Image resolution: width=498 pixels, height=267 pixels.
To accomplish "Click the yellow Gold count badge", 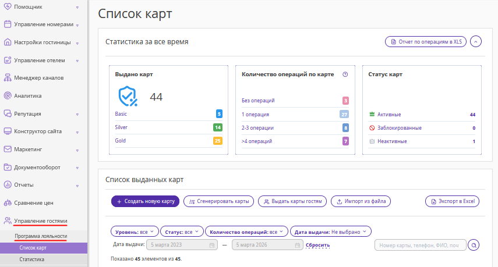I will tap(217, 141).
